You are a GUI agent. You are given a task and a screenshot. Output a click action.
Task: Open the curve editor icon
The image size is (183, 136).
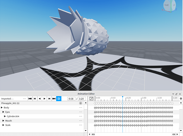click(x=91, y=99)
